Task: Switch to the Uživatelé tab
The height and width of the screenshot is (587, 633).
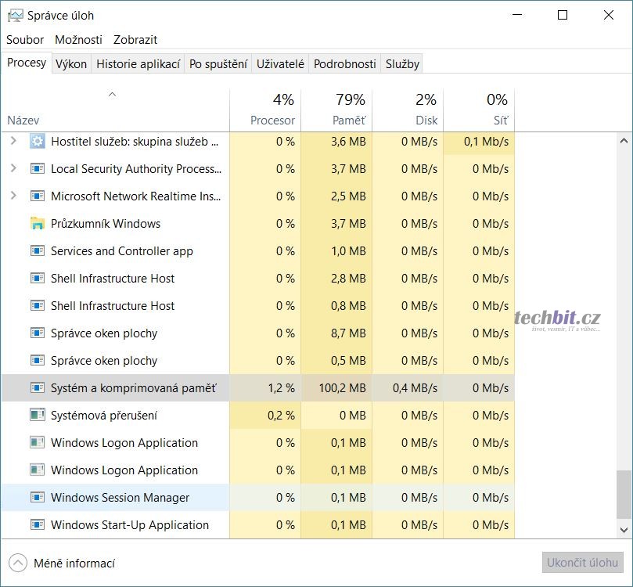Action: point(280,63)
